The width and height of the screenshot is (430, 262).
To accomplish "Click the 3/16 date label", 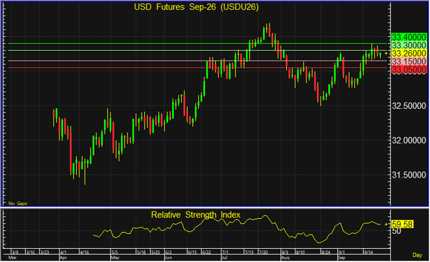I will click(30, 252).
